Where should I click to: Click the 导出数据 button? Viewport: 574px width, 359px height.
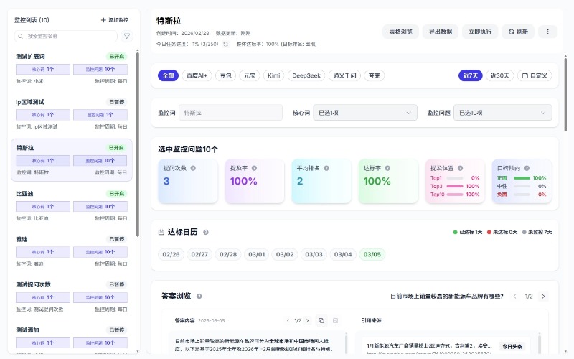(441, 32)
